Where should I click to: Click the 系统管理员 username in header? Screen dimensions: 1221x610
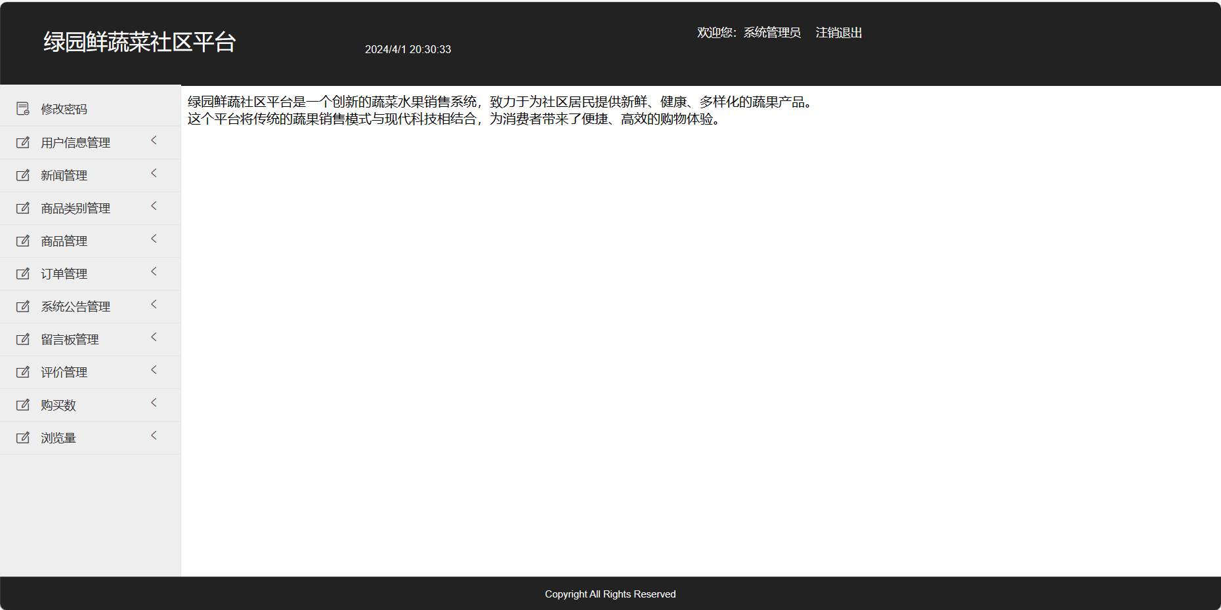(x=771, y=33)
